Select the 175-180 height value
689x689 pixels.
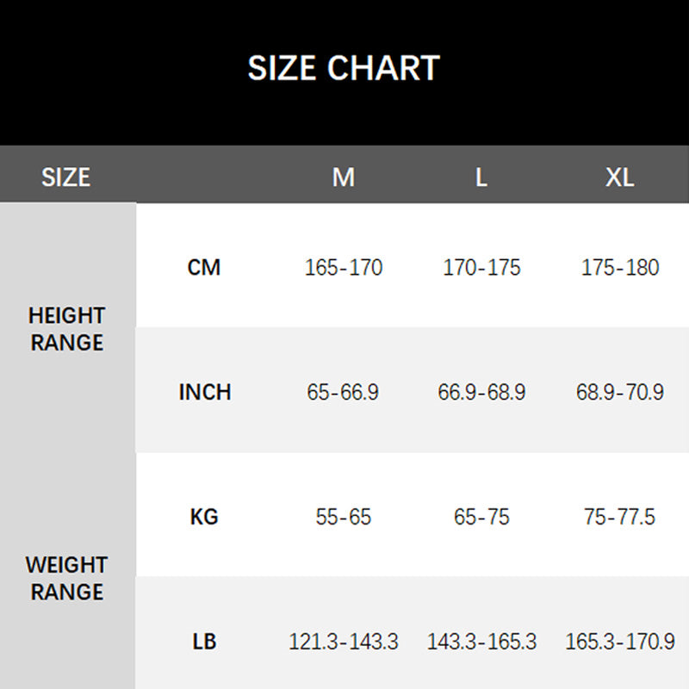click(x=619, y=268)
